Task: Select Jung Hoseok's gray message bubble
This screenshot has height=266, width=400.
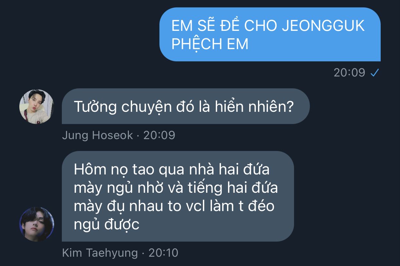Action: (186, 106)
